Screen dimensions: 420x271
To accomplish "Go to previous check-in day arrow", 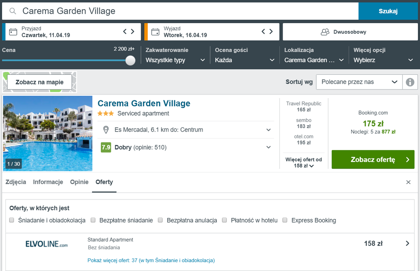I will [x=125, y=32].
